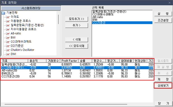Click the chart icon beside BWI in tree
The width and height of the screenshot is (173, 107).
[8, 38]
